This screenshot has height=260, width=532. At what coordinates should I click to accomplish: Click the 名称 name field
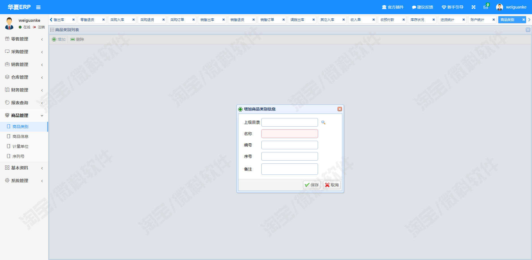point(289,134)
